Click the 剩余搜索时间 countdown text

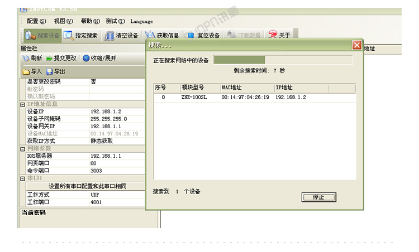pos(259,71)
